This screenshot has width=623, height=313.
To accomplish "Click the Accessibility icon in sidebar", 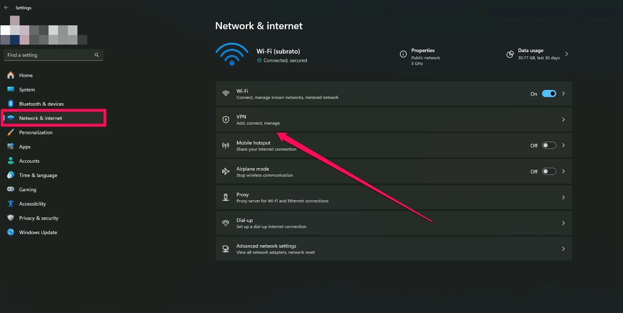I will (11, 204).
